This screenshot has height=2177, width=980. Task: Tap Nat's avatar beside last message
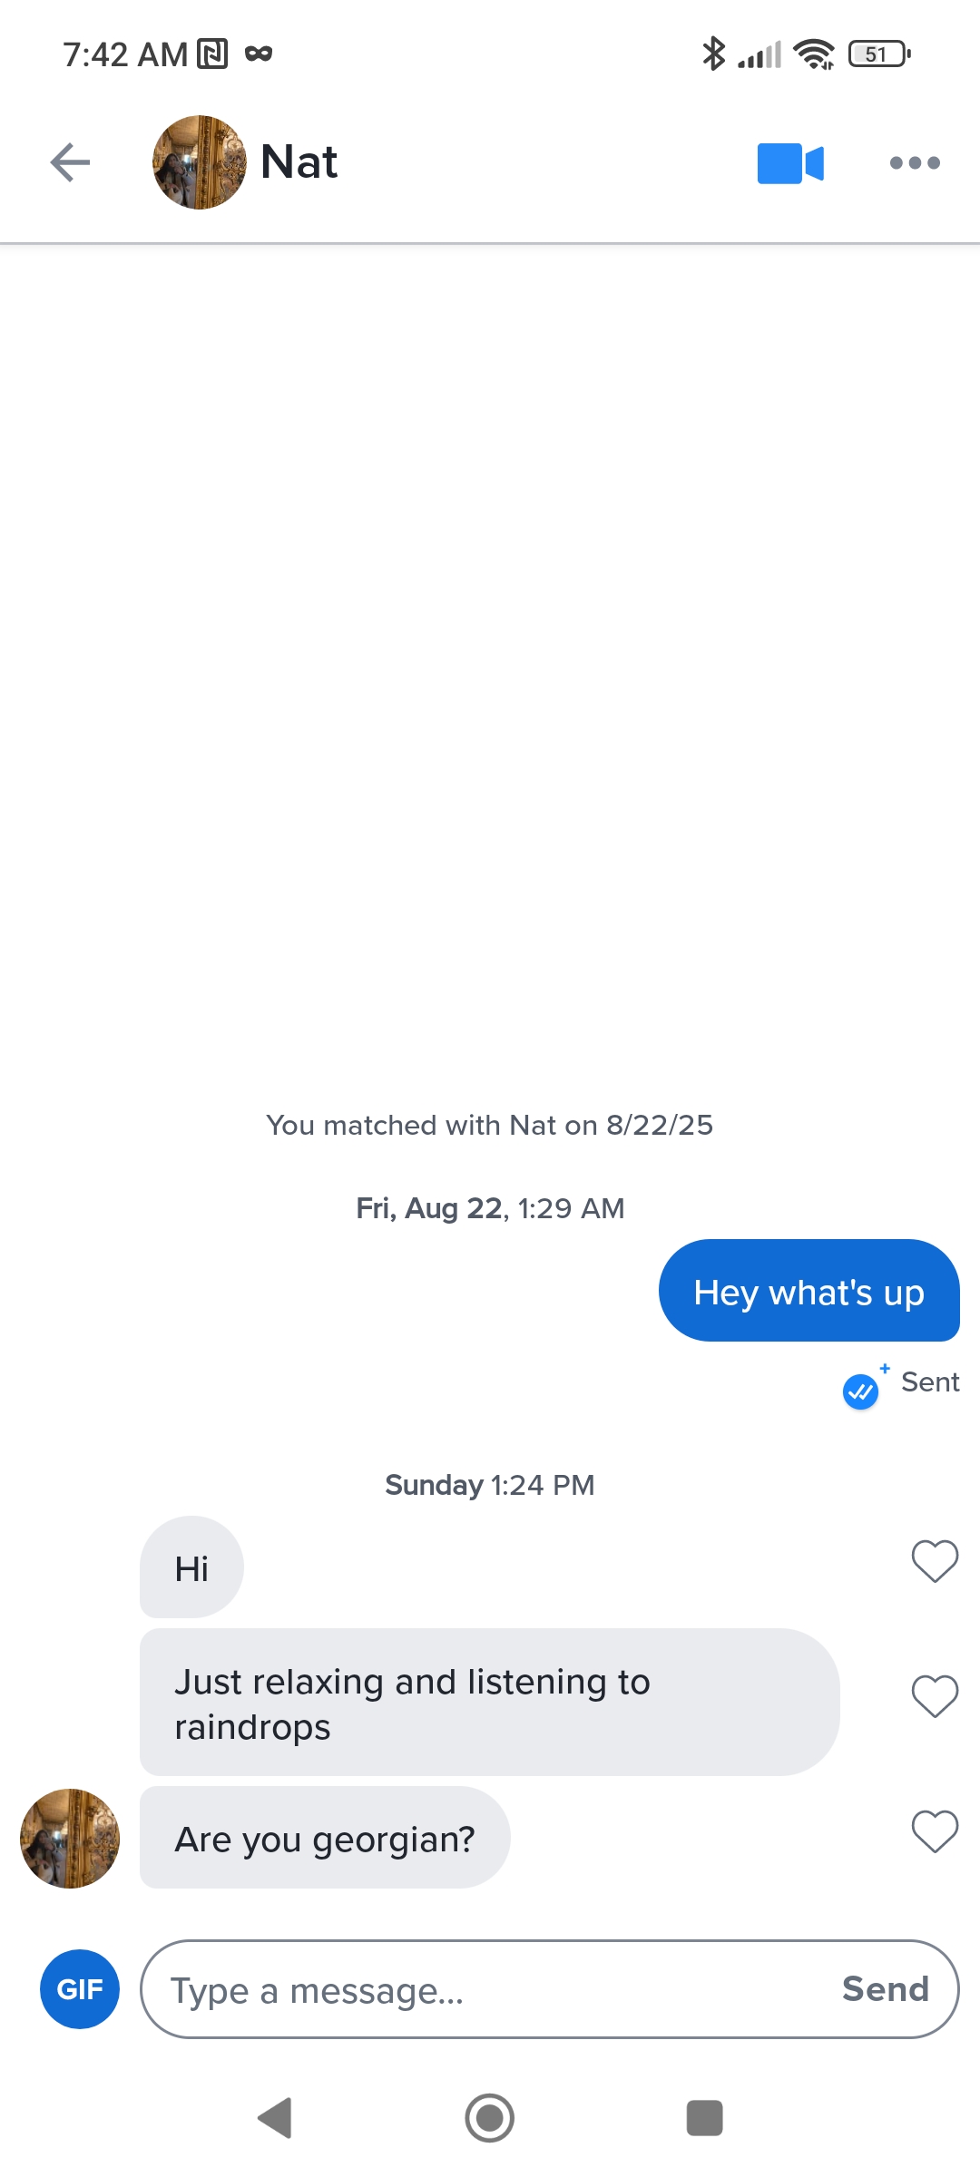click(70, 1839)
